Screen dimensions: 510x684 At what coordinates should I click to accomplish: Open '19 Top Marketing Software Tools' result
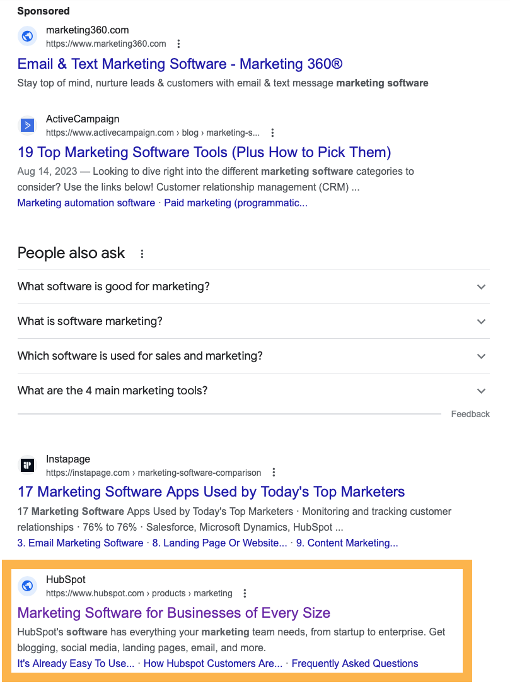point(204,152)
